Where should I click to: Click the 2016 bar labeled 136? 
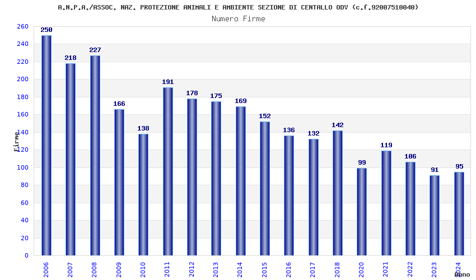tap(289, 195)
